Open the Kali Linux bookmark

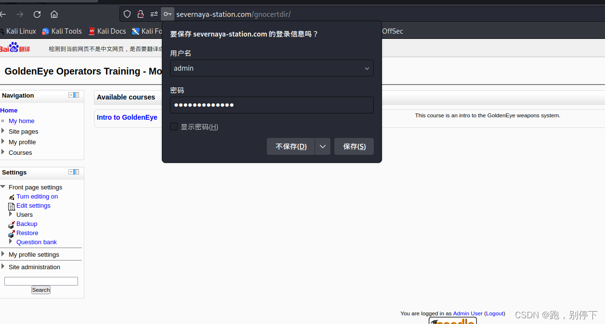[18, 31]
